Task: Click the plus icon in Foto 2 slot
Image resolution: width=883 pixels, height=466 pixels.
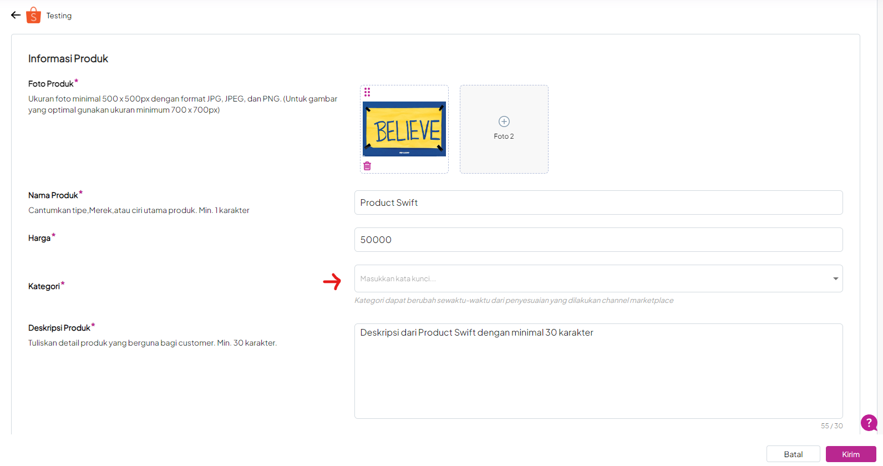Action: point(504,121)
